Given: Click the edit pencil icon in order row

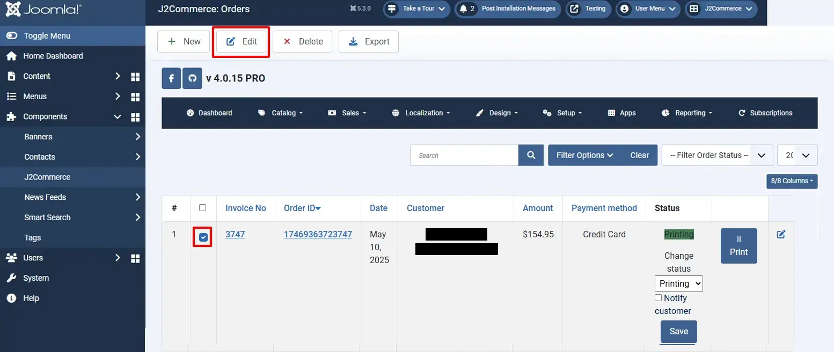Looking at the screenshot, I should coord(781,234).
